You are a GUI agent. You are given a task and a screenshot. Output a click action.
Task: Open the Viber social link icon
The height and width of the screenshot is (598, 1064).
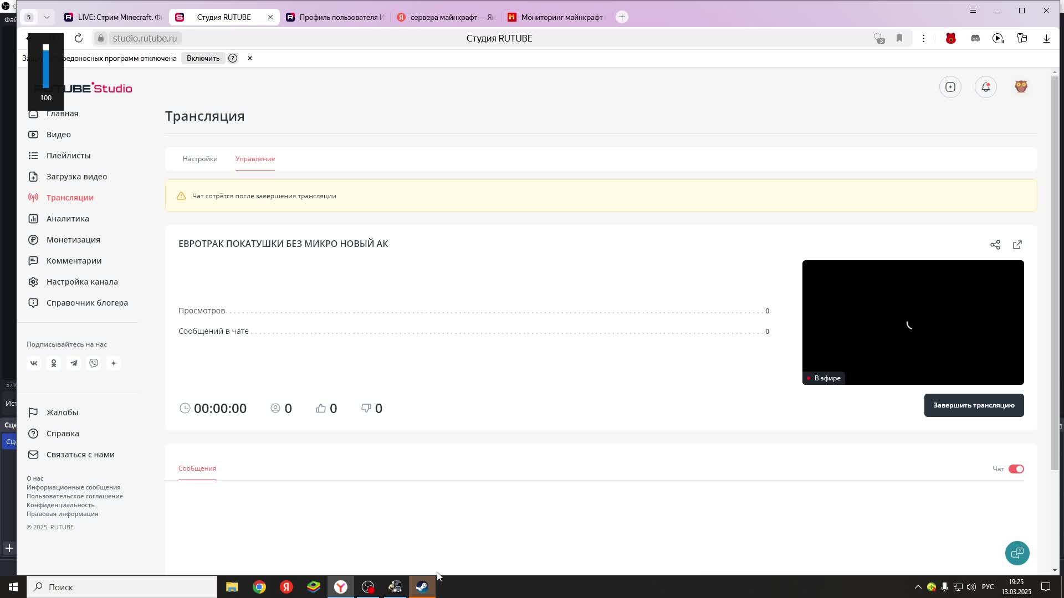(x=94, y=363)
